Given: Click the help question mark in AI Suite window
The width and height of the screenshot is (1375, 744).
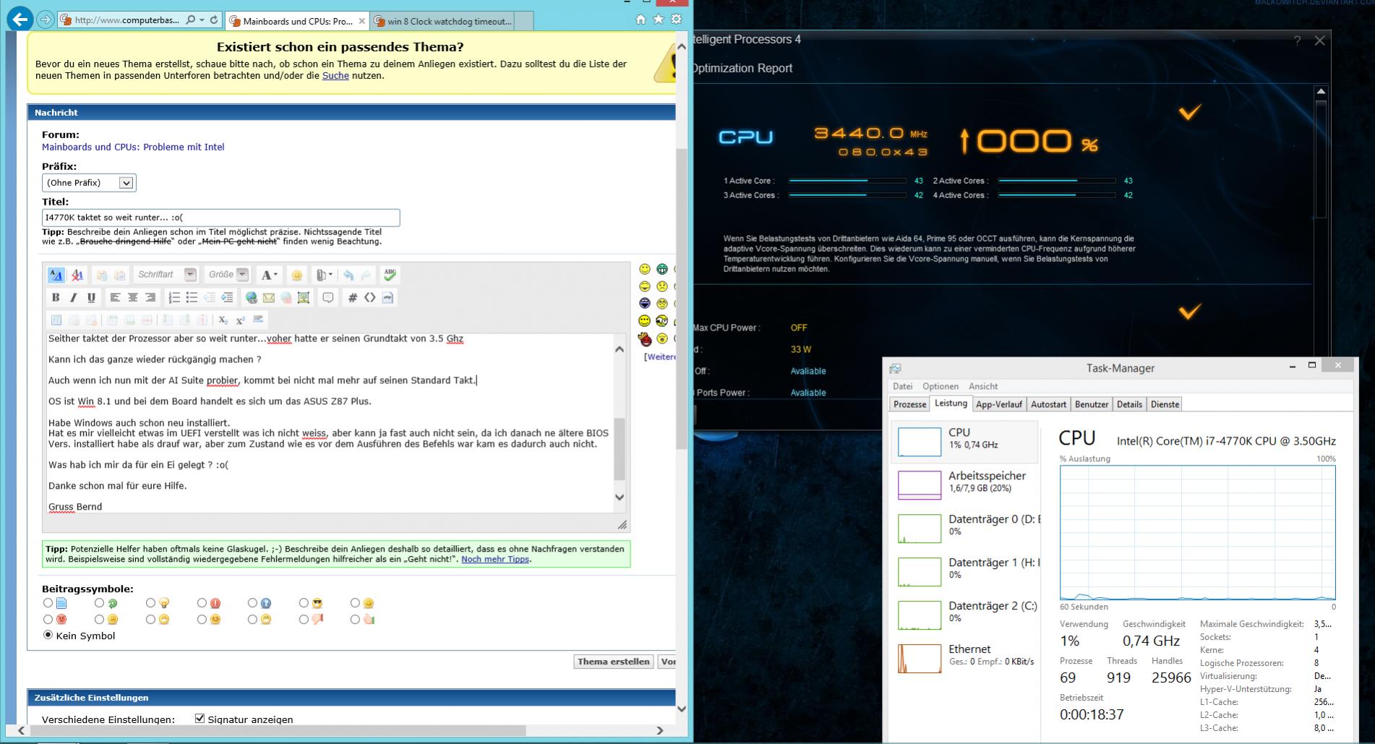Looking at the screenshot, I should click(x=1297, y=40).
